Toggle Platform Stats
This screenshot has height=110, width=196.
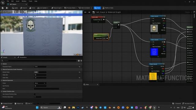108,8
